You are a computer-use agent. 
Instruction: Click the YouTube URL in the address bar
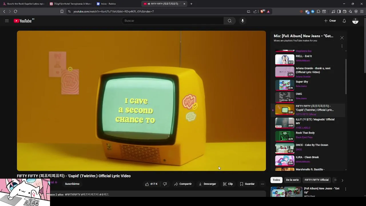tap(114, 11)
